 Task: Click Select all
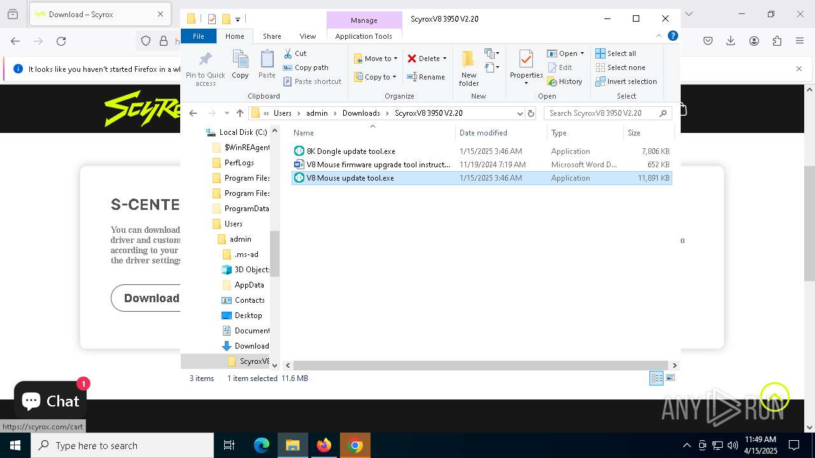coord(616,53)
